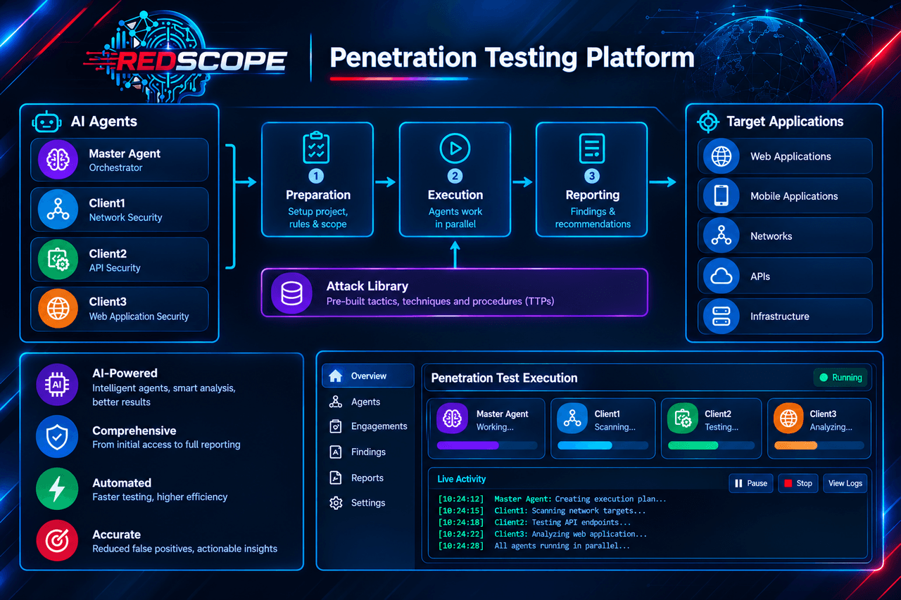The image size is (901, 600).
Task: Open the Attack Library database icon
Action: [291, 293]
